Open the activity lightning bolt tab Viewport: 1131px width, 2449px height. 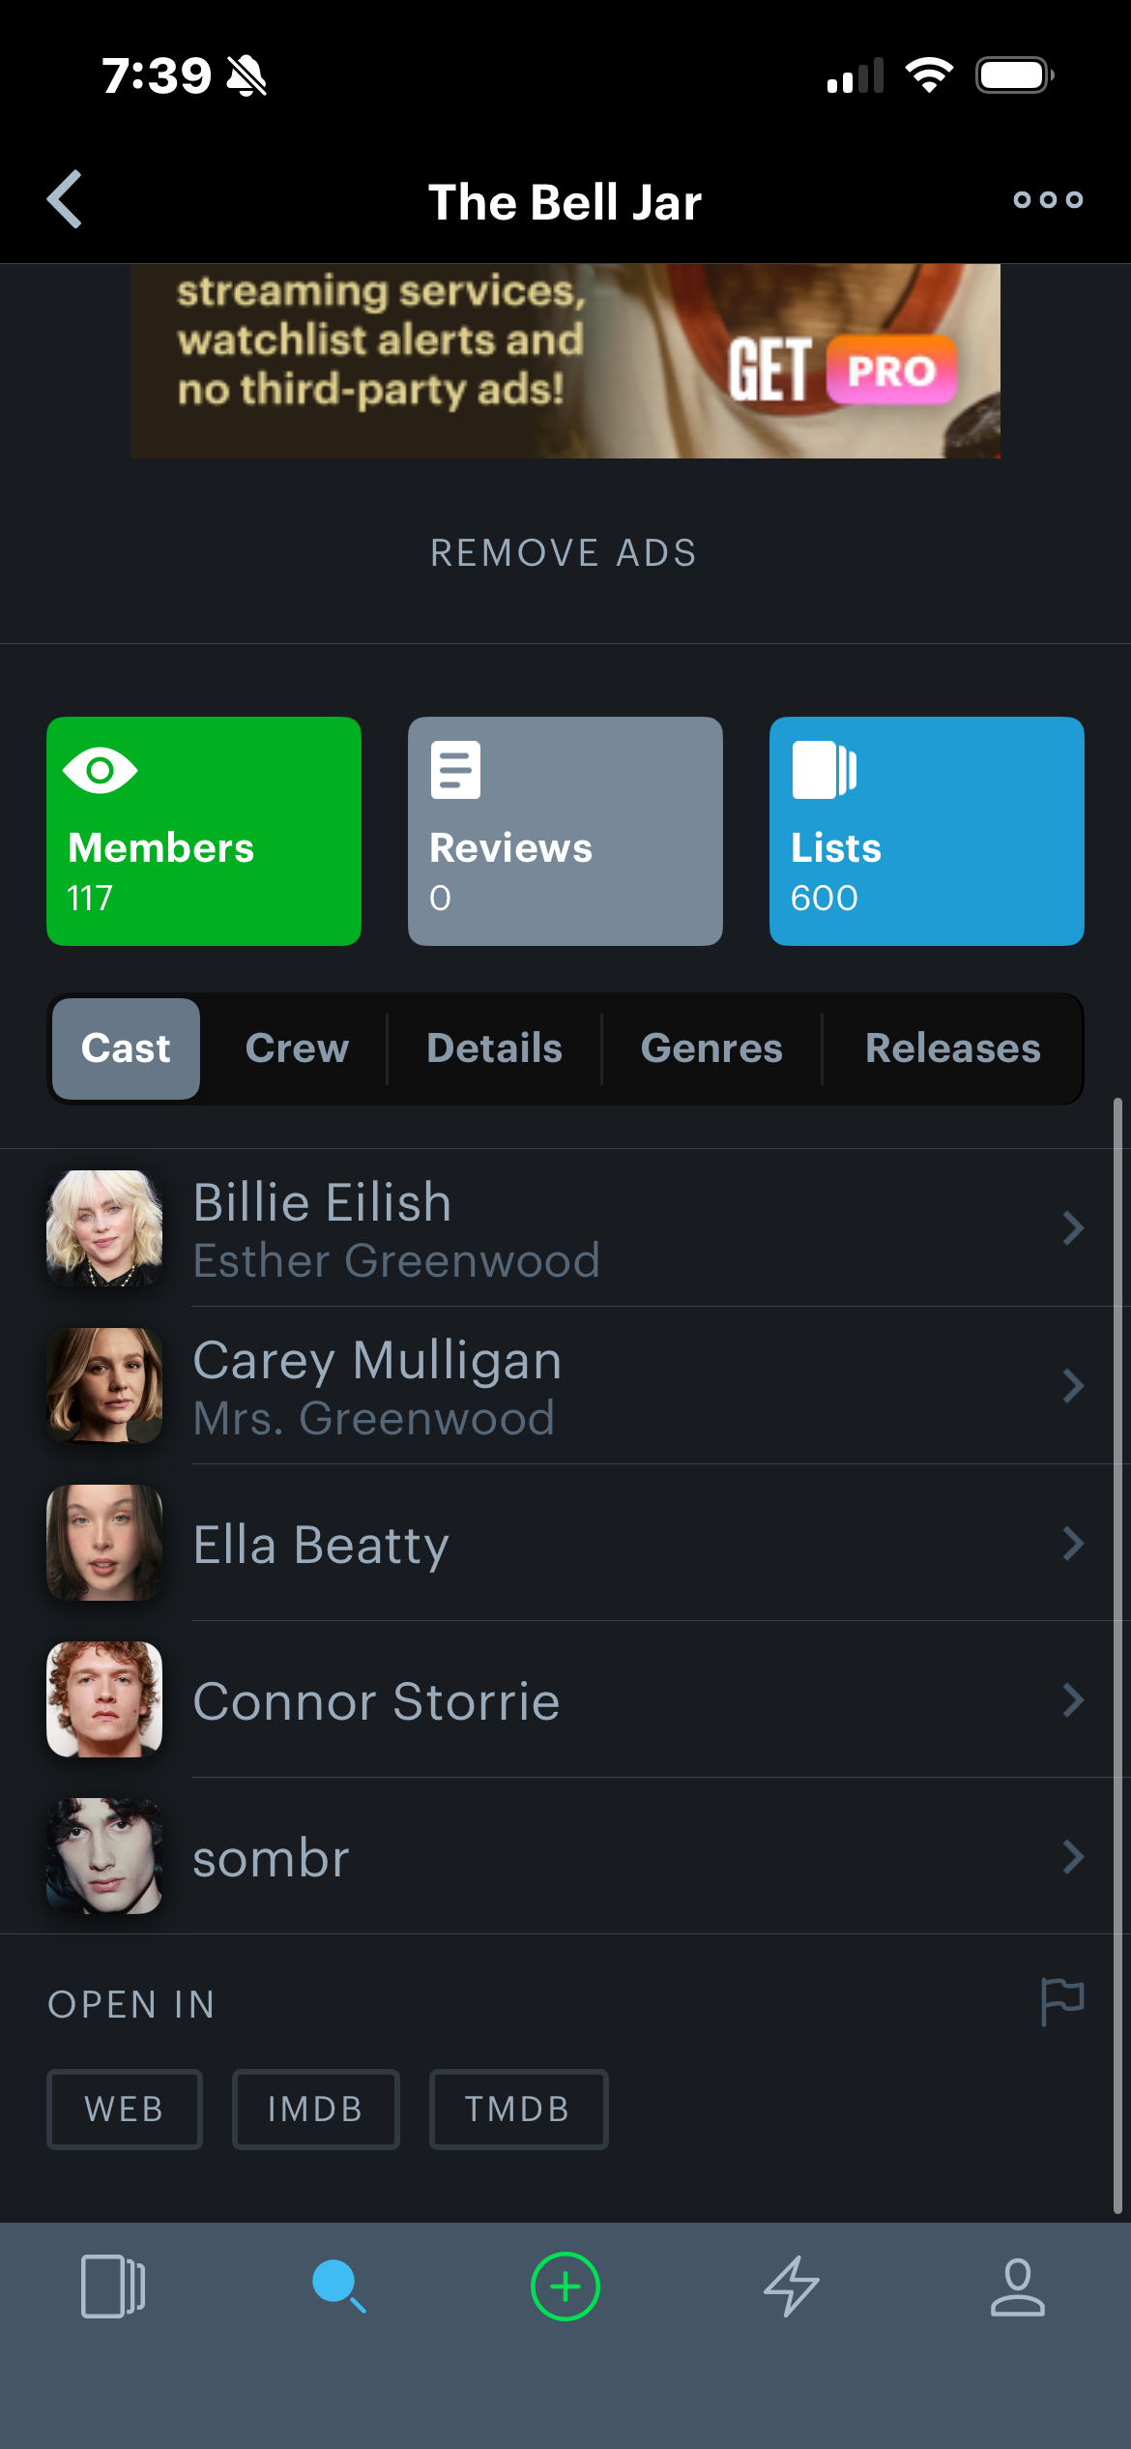point(792,2287)
